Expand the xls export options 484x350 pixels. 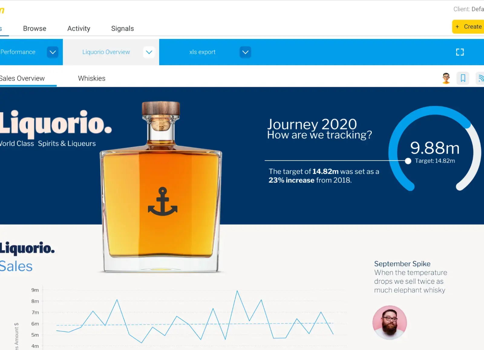[245, 52]
